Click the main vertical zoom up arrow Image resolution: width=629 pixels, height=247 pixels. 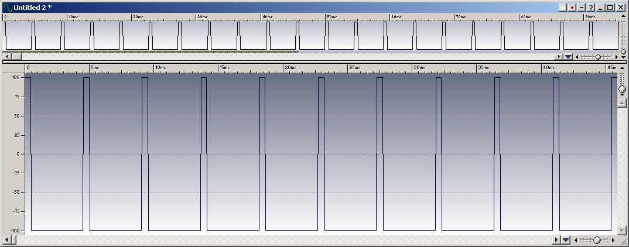pyautogui.click(x=622, y=68)
